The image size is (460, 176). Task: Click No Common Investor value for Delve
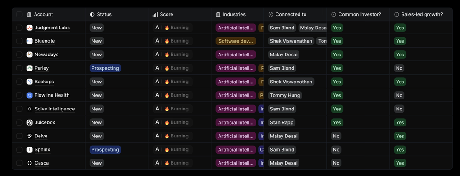coord(336,136)
